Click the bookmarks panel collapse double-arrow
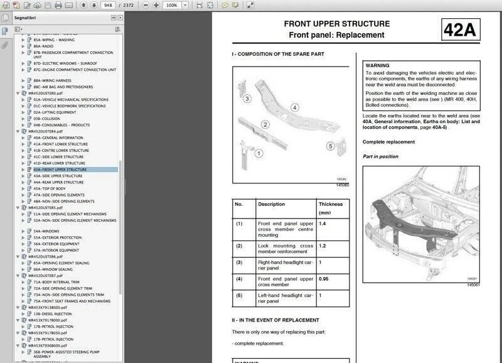This screenshot has width=502, height=363. [x=114, y=18]
